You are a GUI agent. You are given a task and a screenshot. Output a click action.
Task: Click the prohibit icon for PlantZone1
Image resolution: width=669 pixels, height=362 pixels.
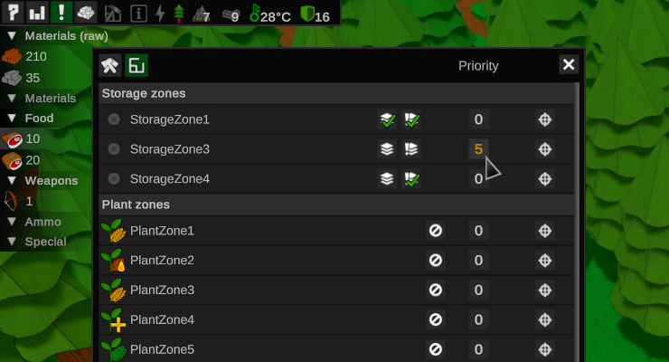click(436, 231)
